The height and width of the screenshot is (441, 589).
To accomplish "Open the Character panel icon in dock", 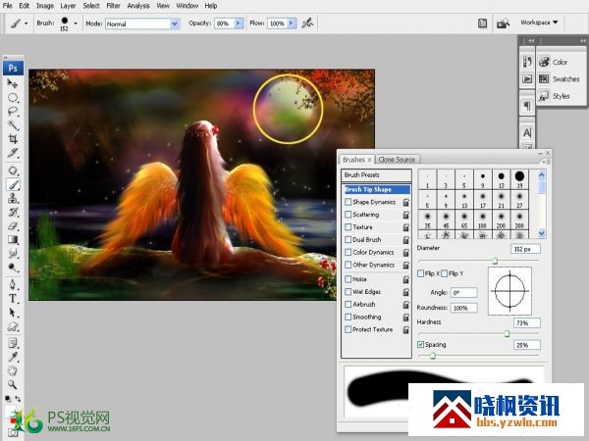I will click(527, 132).
